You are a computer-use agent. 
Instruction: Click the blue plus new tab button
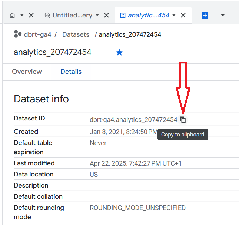coord(205,16)
